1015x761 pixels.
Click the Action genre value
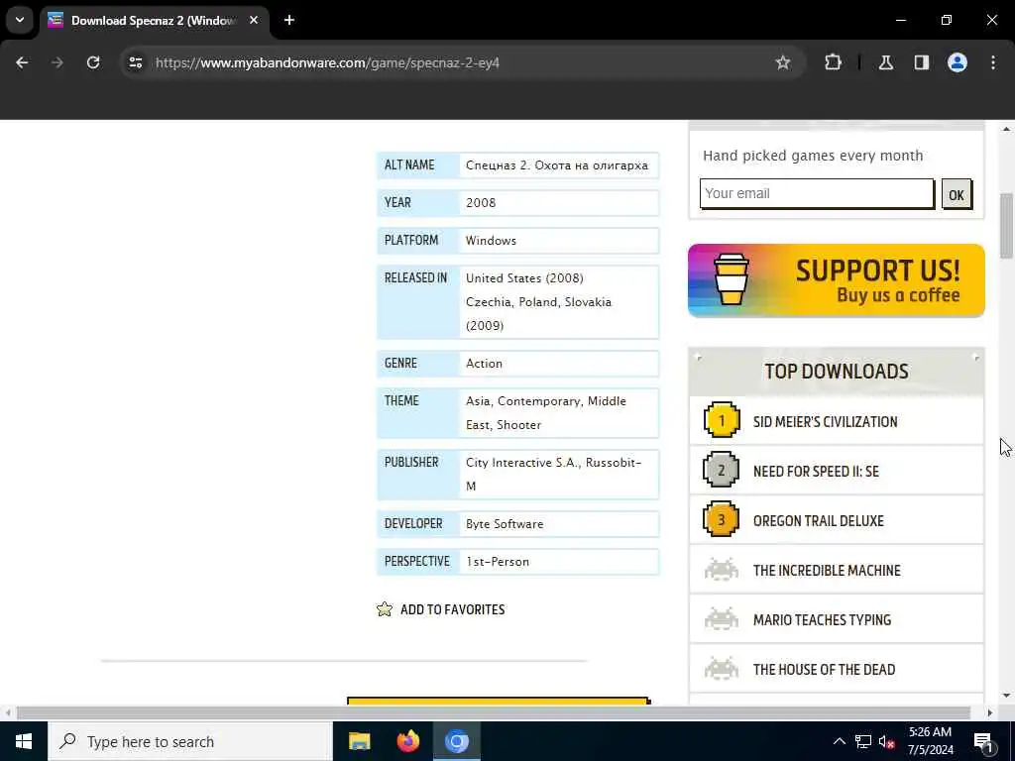tap(484, 363)
